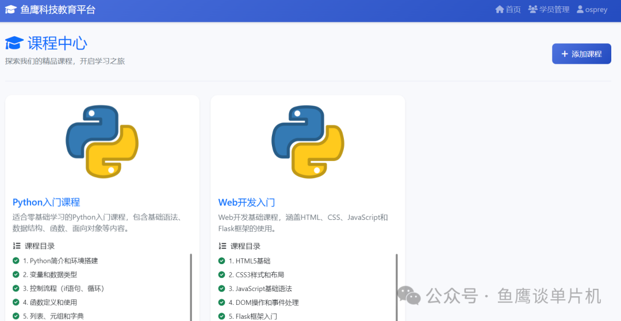Screen dimensions: 621x321
Task: Click the 添加课程 button
Action: pyautogui.click(x=581, y=54)
